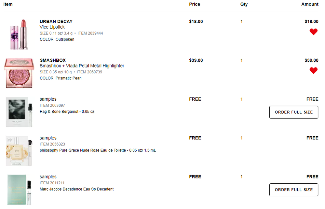This screenshot has height=209, width=325.
Task: Open Vice Lipstick product name link
Action: point(52,27)
